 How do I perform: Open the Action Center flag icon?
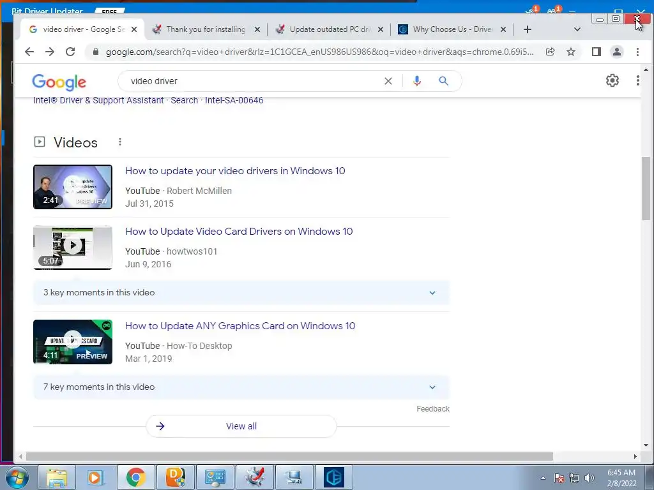(x=559, y=478)
